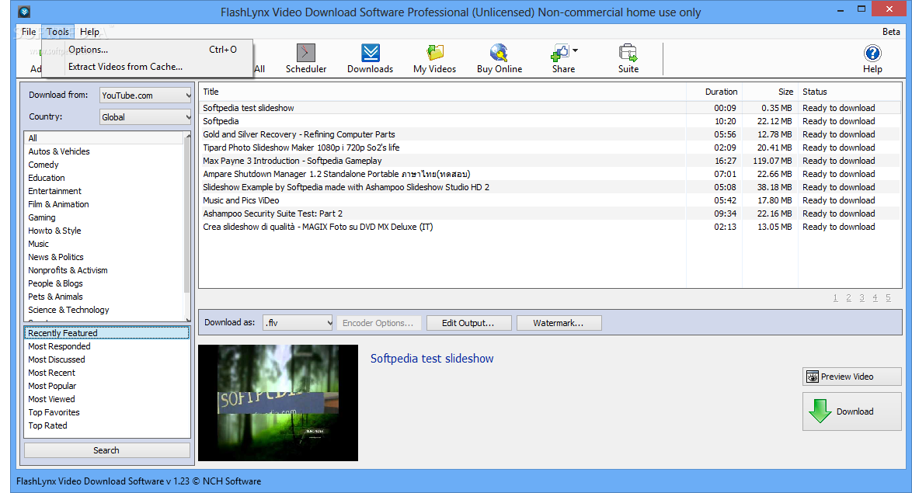The image size is (912, 493).
Task: Open 'Softpedia test slideshow' title link
Action: (432, 359)
